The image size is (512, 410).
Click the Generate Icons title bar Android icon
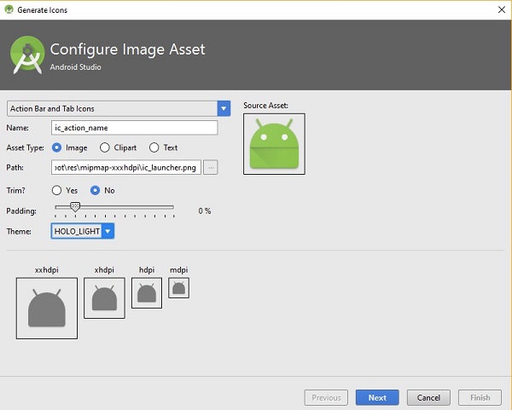(x=9, y=9)
